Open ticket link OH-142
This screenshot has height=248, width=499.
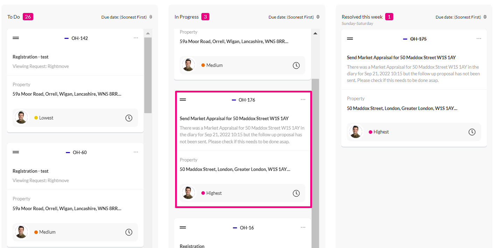79,38
